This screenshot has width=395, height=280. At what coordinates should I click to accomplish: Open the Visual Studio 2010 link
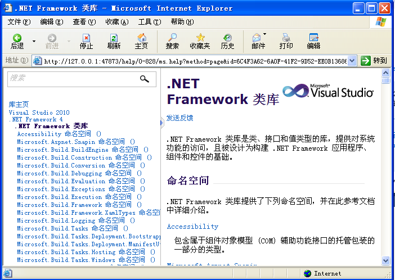pos(39,112)
